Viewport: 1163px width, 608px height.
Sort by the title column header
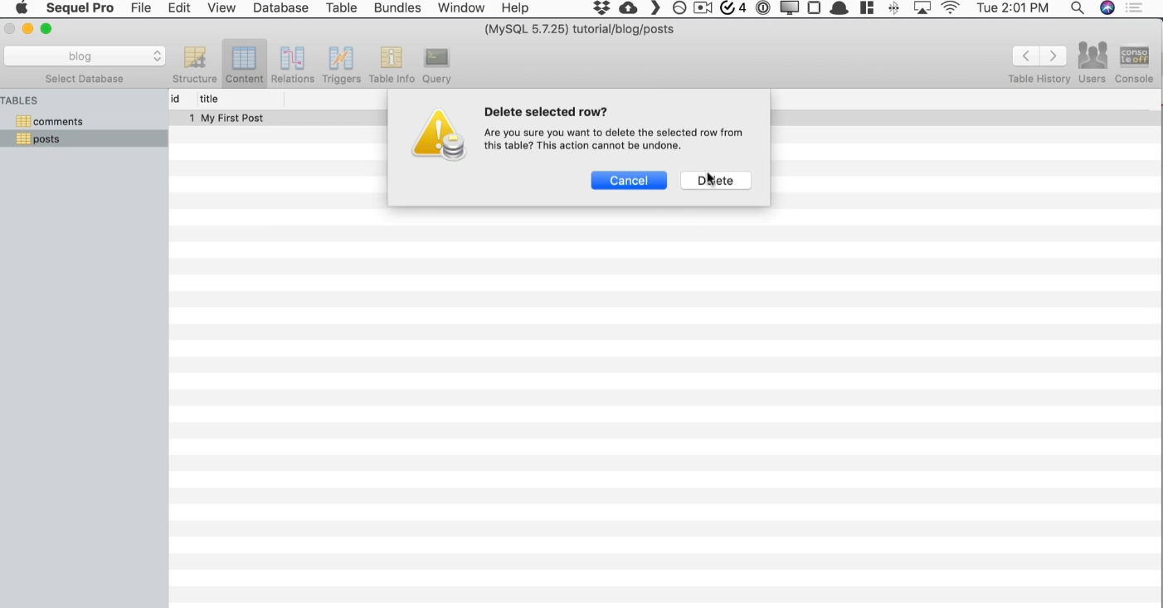point(240,99)
